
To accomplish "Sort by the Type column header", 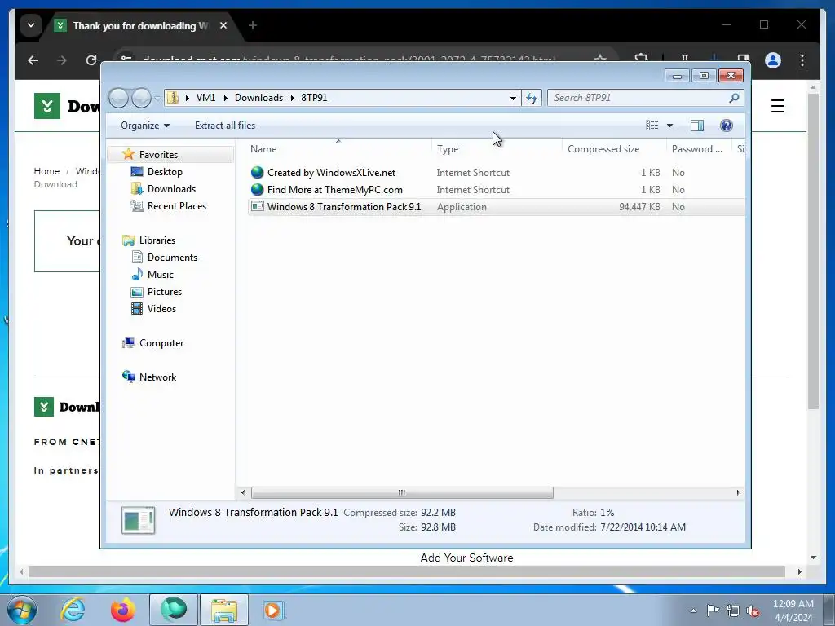I will (497, 149).
